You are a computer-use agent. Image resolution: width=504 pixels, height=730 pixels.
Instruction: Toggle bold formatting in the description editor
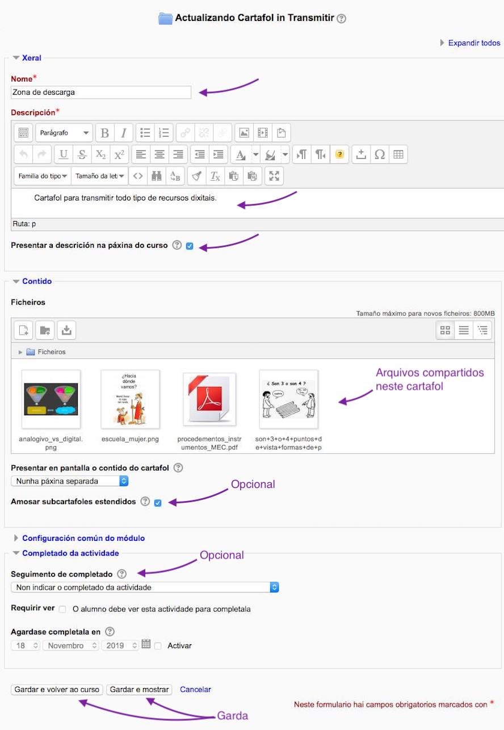[104, 132]
